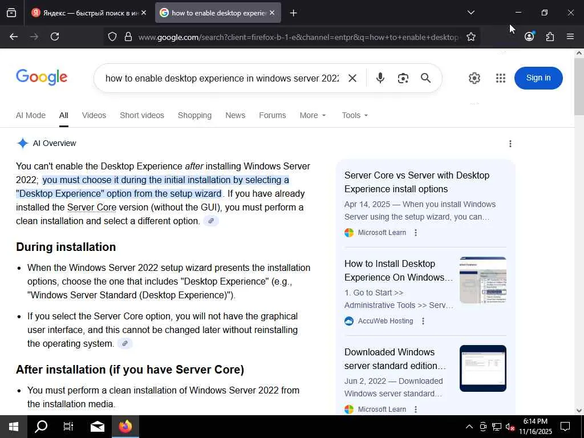Open Mail app from taskbar
The width and height of the screenshot is (584, 438).
click(x=98, y=427)
